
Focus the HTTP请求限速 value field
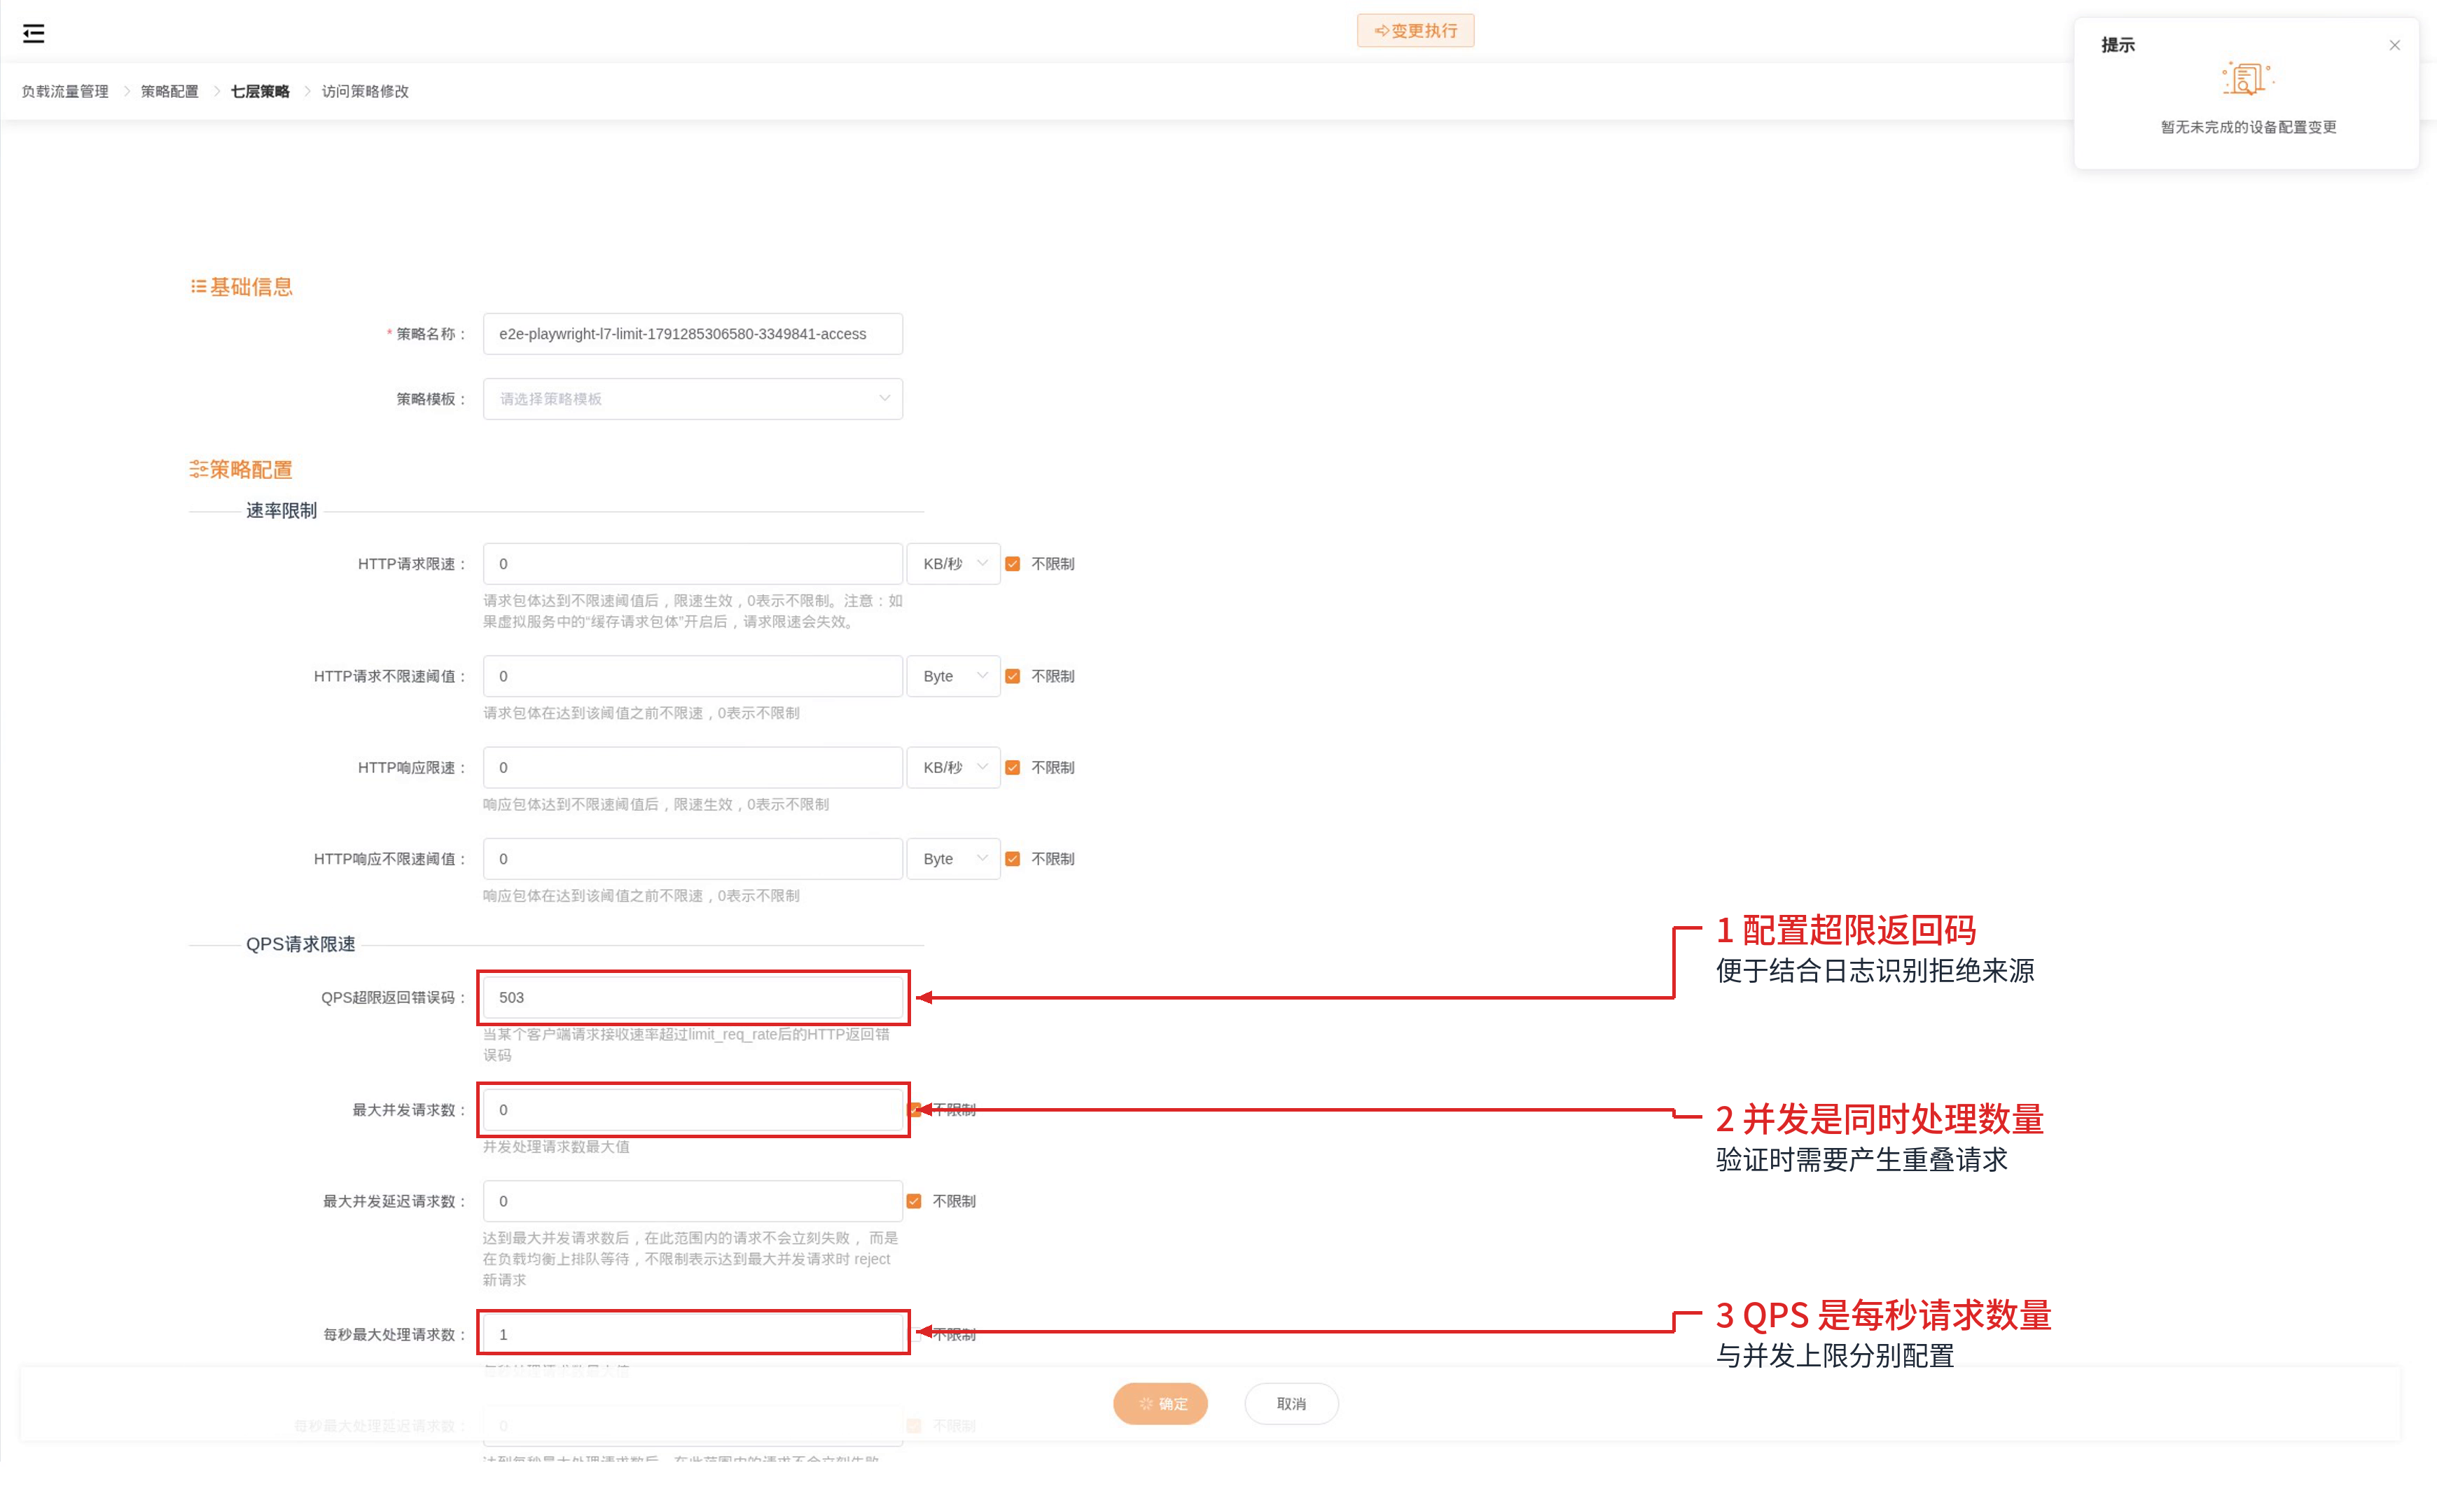[693, 564]
